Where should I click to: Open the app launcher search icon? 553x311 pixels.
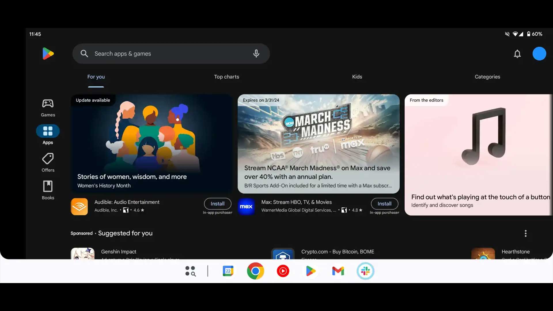(190, 271)
